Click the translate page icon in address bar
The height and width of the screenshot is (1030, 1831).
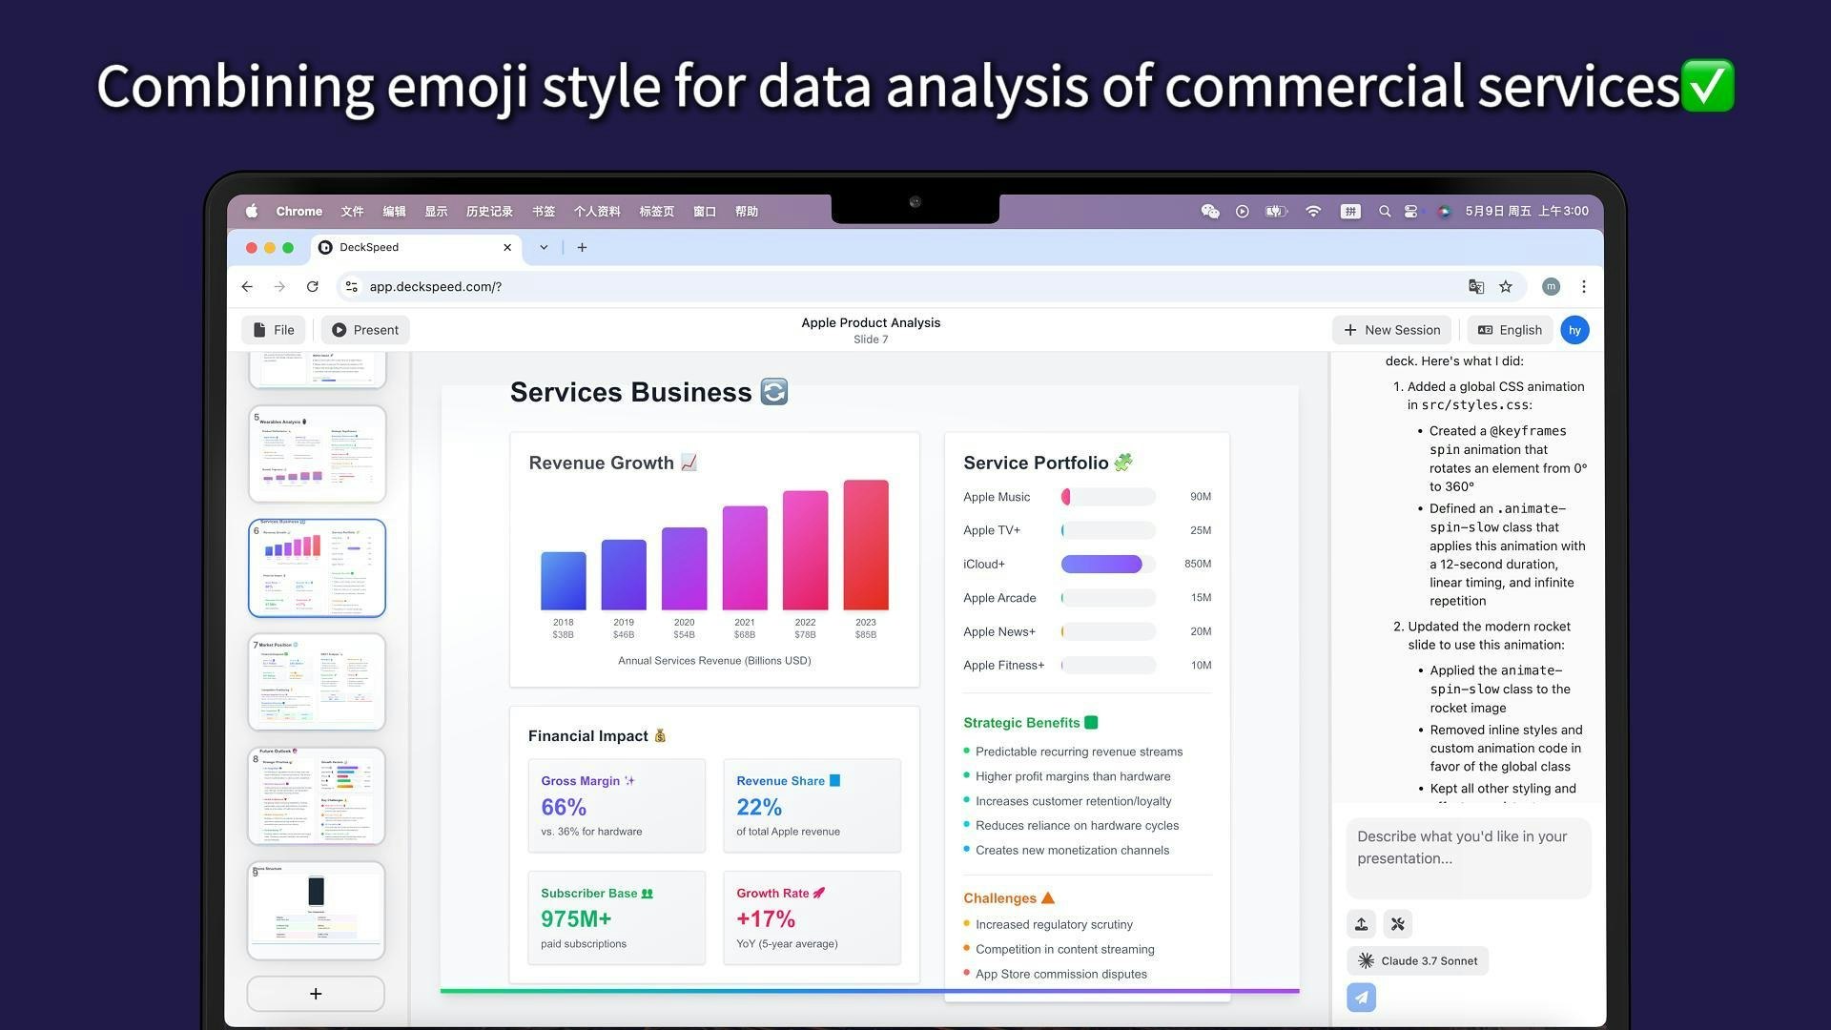point(1475,286)
